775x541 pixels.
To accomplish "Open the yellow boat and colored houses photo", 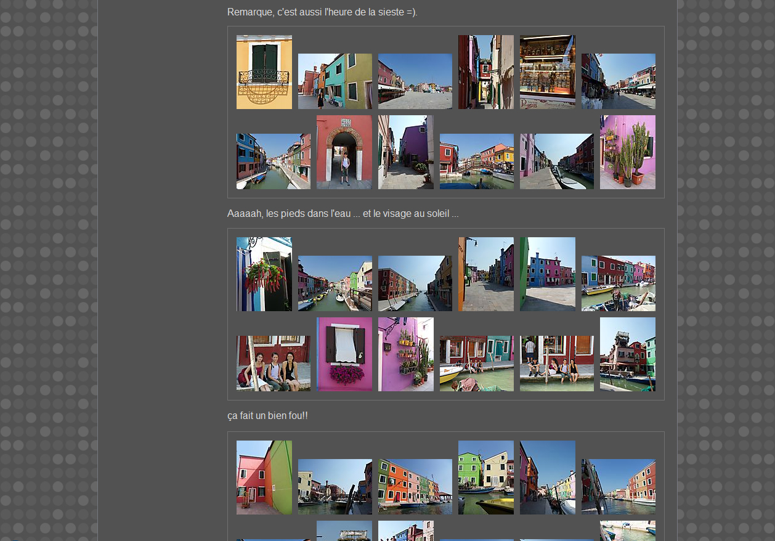I will tap(618, 283).
